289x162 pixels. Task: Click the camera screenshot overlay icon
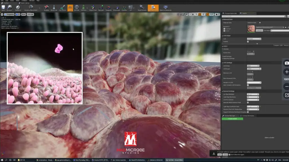286,63
